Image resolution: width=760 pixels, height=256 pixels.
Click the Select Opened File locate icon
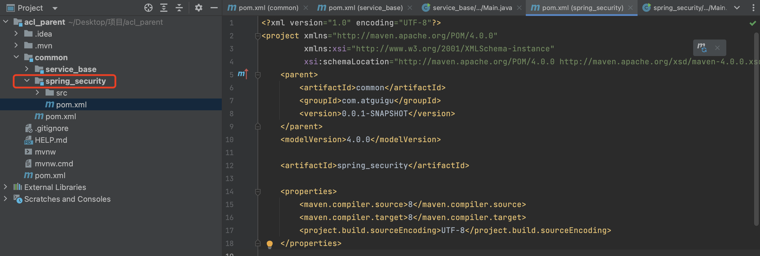click(148, 8)
